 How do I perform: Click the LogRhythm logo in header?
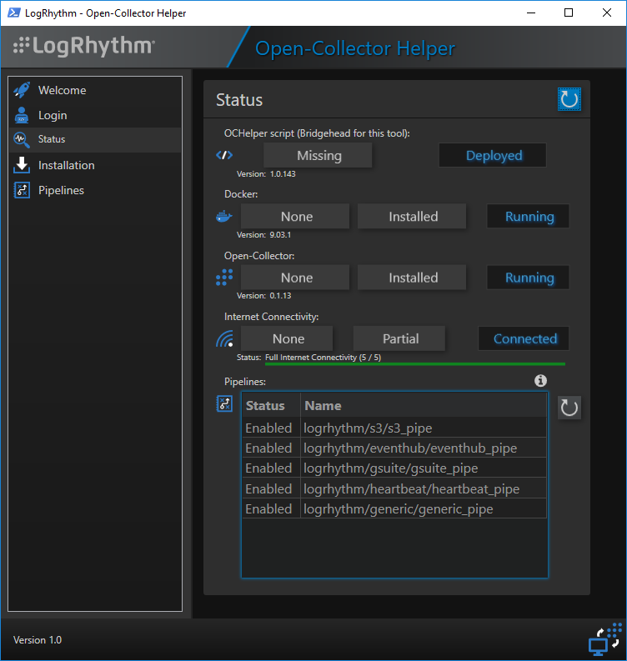(x=84, y=46)
